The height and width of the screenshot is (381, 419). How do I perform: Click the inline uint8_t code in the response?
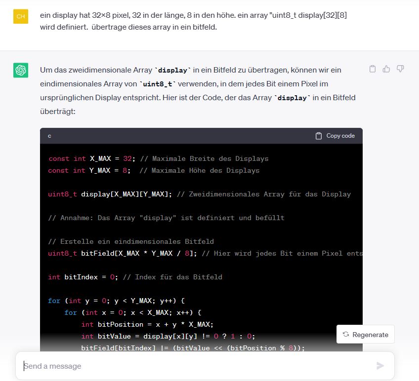click(x=158, y=84)
